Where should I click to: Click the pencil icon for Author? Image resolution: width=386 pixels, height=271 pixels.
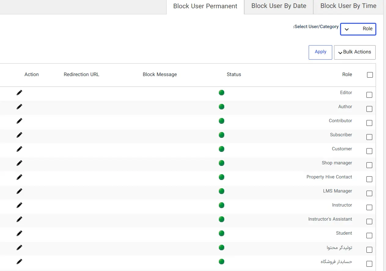point(20,107)
